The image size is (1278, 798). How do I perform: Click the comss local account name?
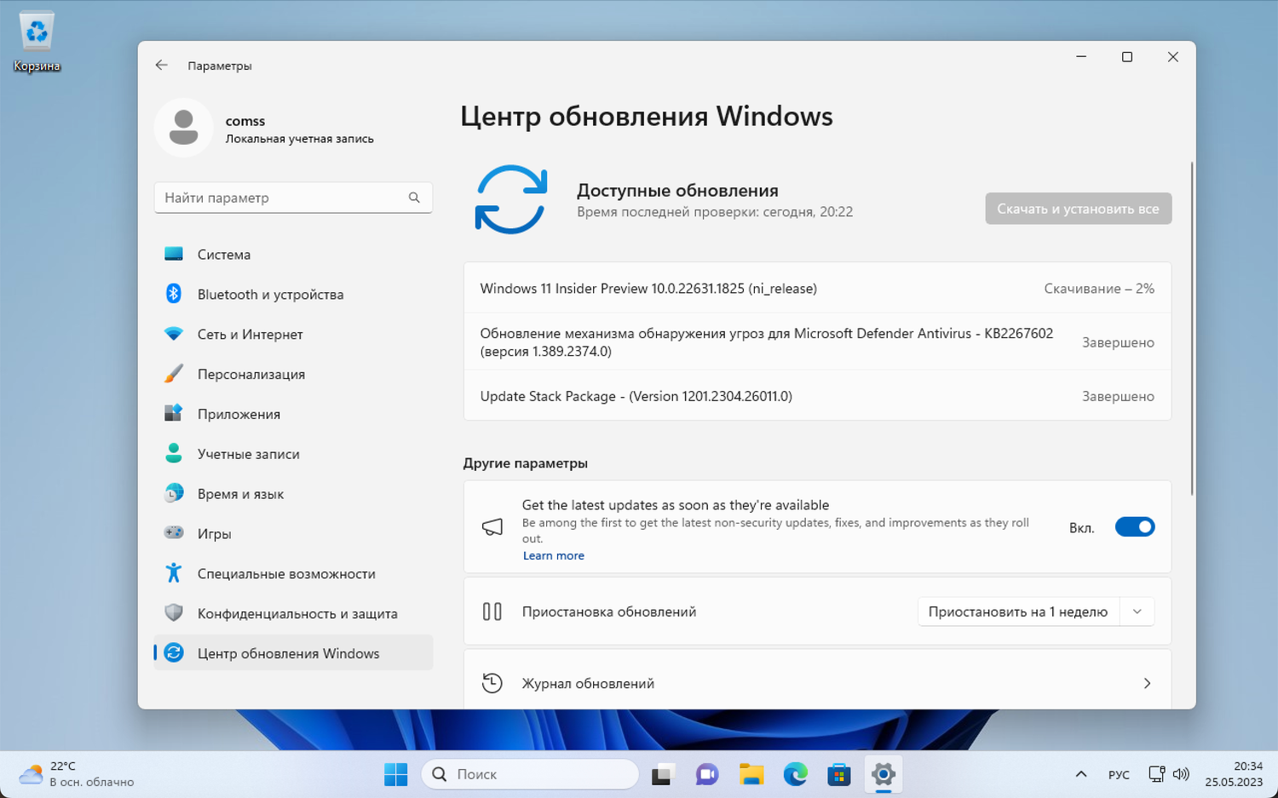245,121
